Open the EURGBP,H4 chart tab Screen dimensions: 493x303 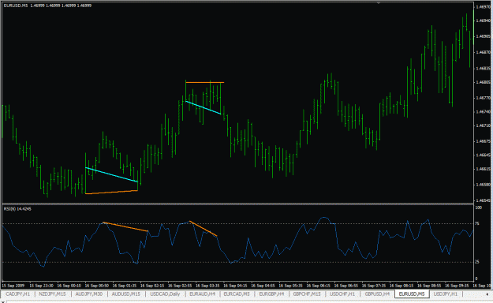pyautogui.click(x=271, y=294)
